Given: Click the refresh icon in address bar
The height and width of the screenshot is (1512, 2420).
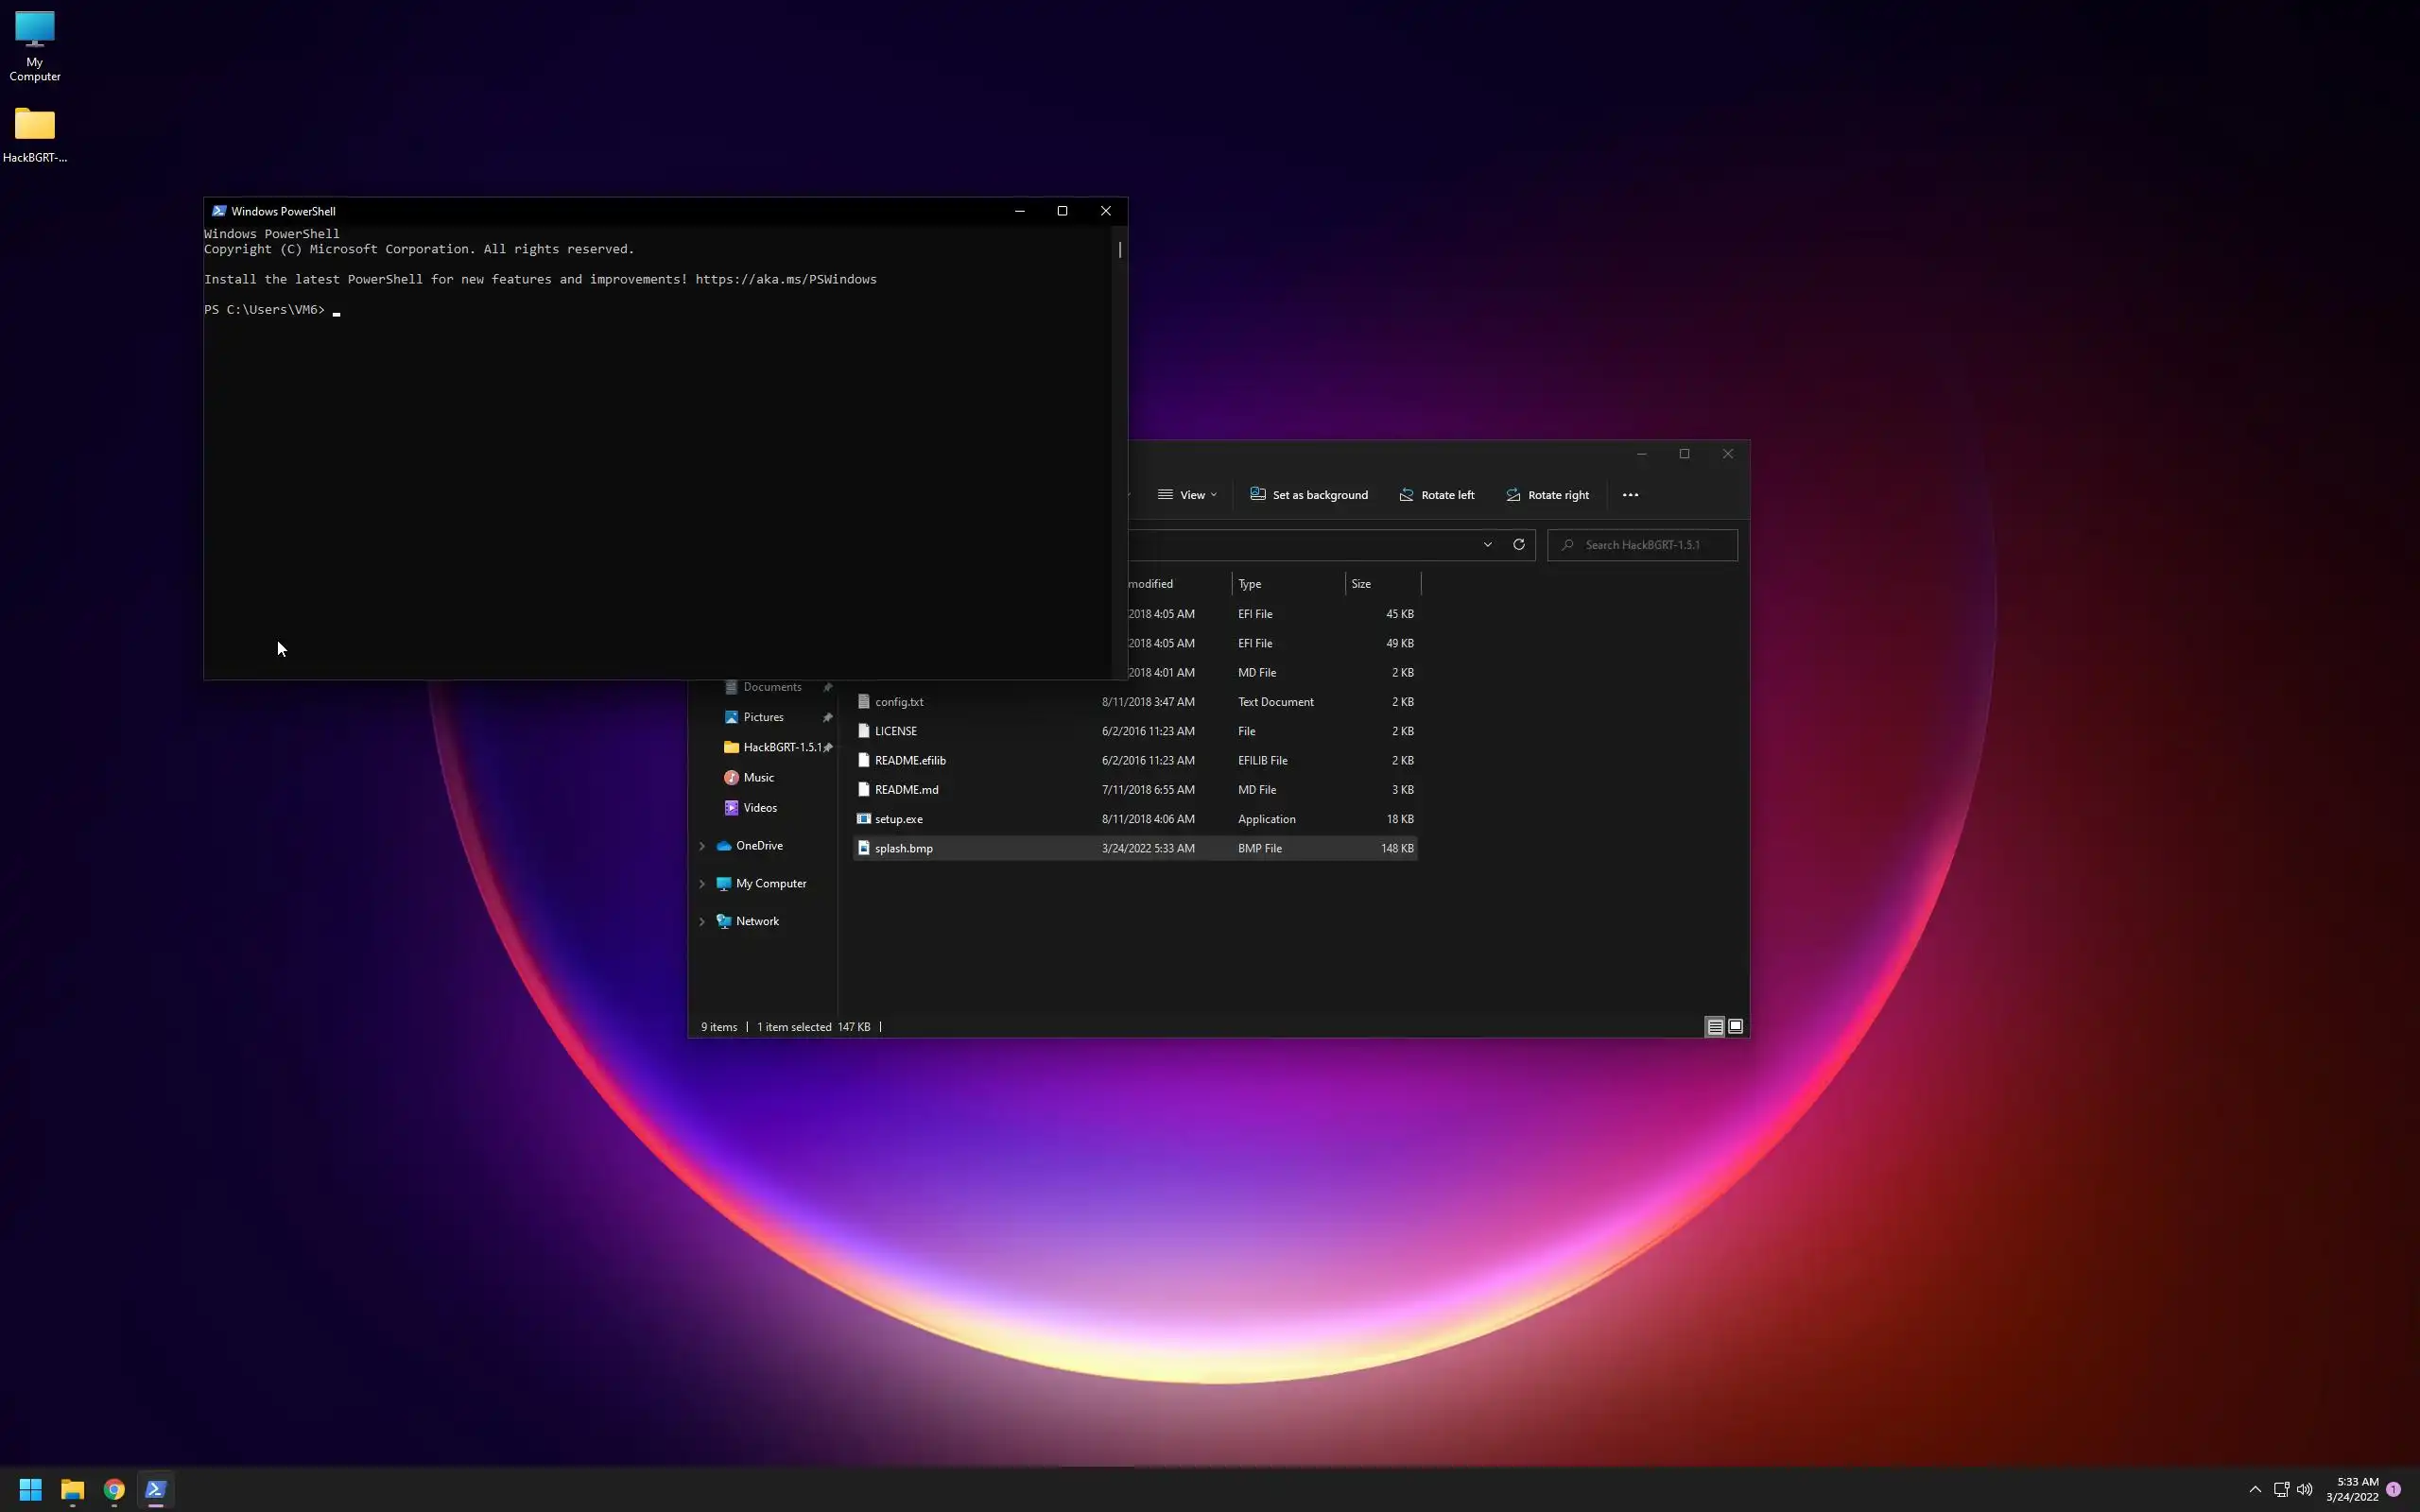Looking at the screenshot, I should [x=1518, y=545].
